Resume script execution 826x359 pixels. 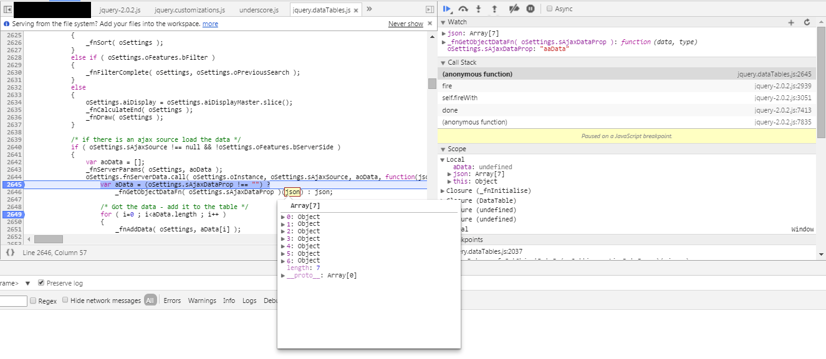pos(446,8)
